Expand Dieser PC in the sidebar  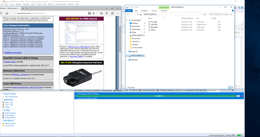point(127,52)
